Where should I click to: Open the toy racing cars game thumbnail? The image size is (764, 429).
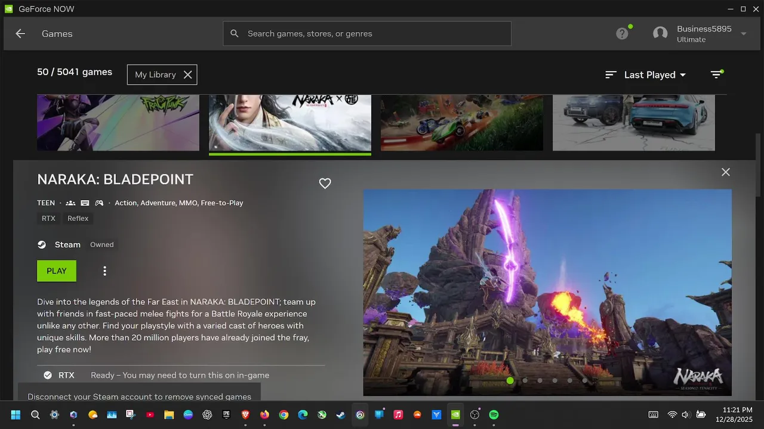tap(462, 123)
